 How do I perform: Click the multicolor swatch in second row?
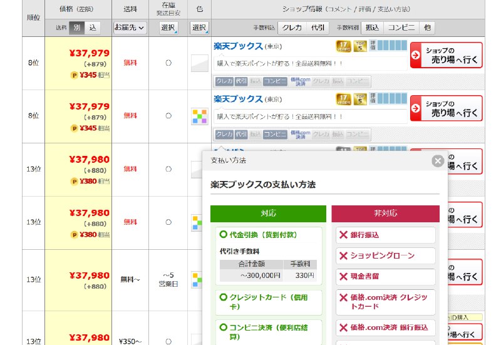[x=199, y=116]
